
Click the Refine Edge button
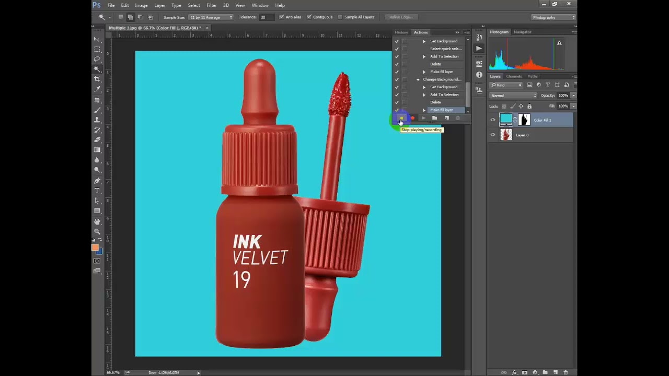(401, 17)
